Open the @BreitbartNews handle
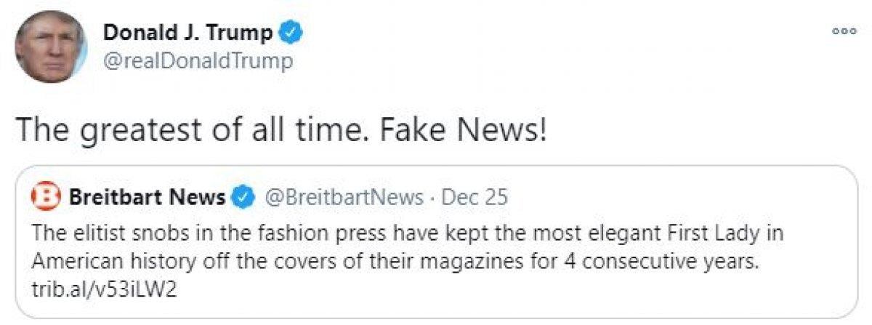This screenshot has height=325, width=872. (x=343, y=197)
